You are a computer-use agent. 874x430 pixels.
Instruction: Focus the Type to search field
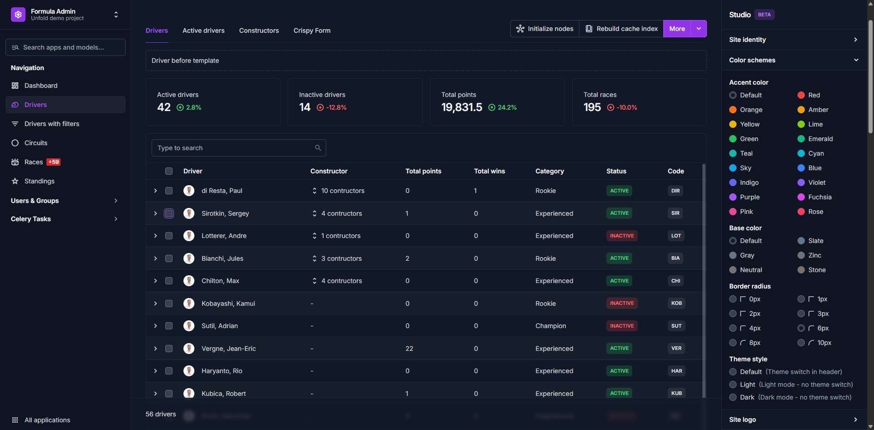point(239,148)
